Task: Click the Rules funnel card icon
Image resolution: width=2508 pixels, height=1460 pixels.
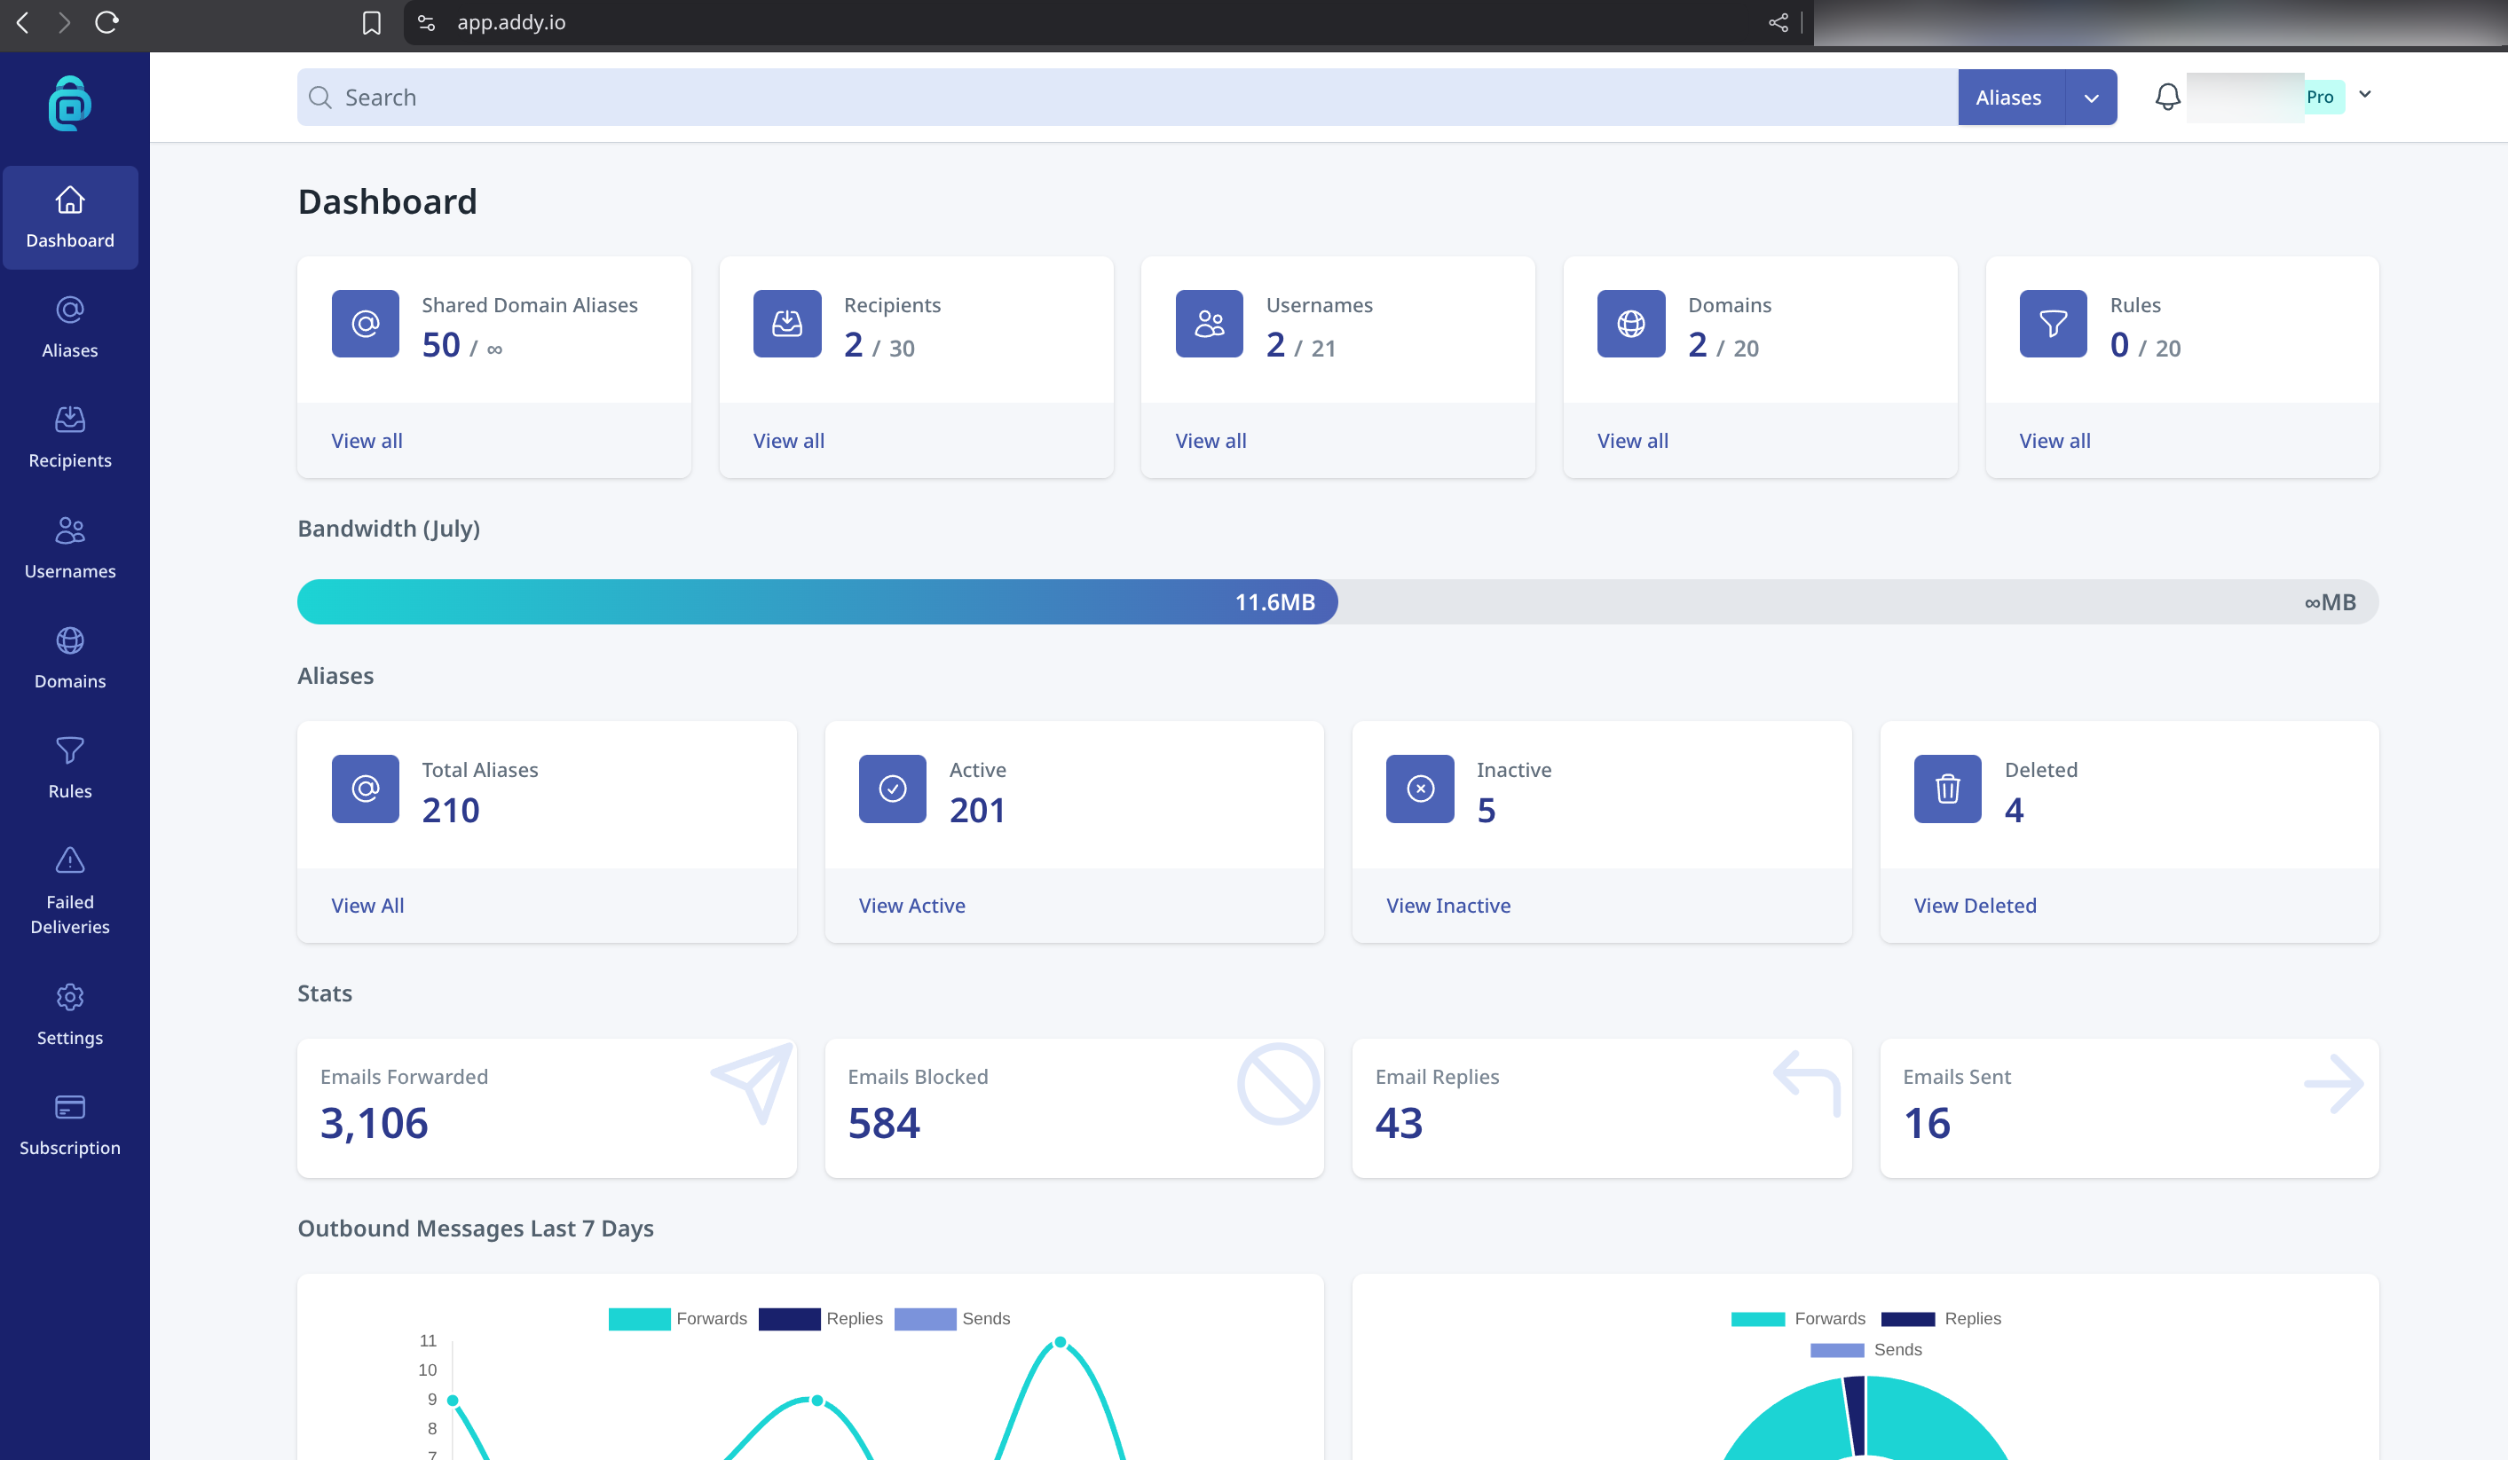Action: tap(2054, 323)
